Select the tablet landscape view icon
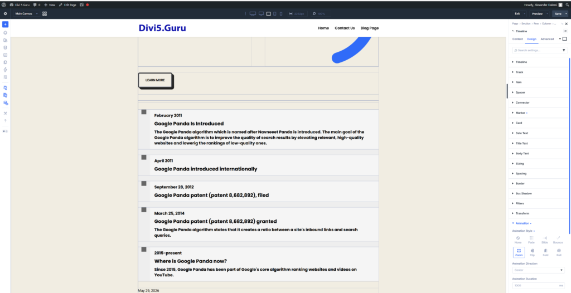 [x=268, y=13]
